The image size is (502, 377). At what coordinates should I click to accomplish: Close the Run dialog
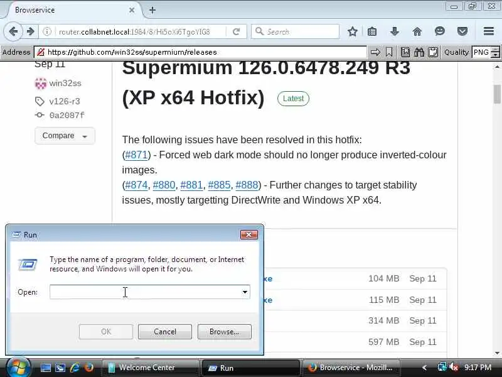248,234
